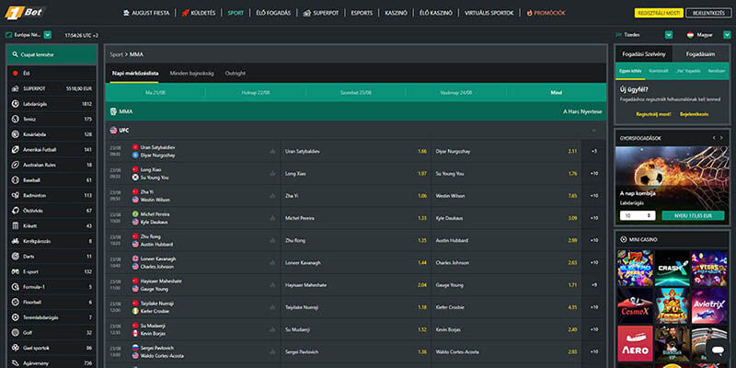The height and width of the screenshot is (368, 736).
Task: Open the KÜLDETÉS menu item
Action: [198, 13]
